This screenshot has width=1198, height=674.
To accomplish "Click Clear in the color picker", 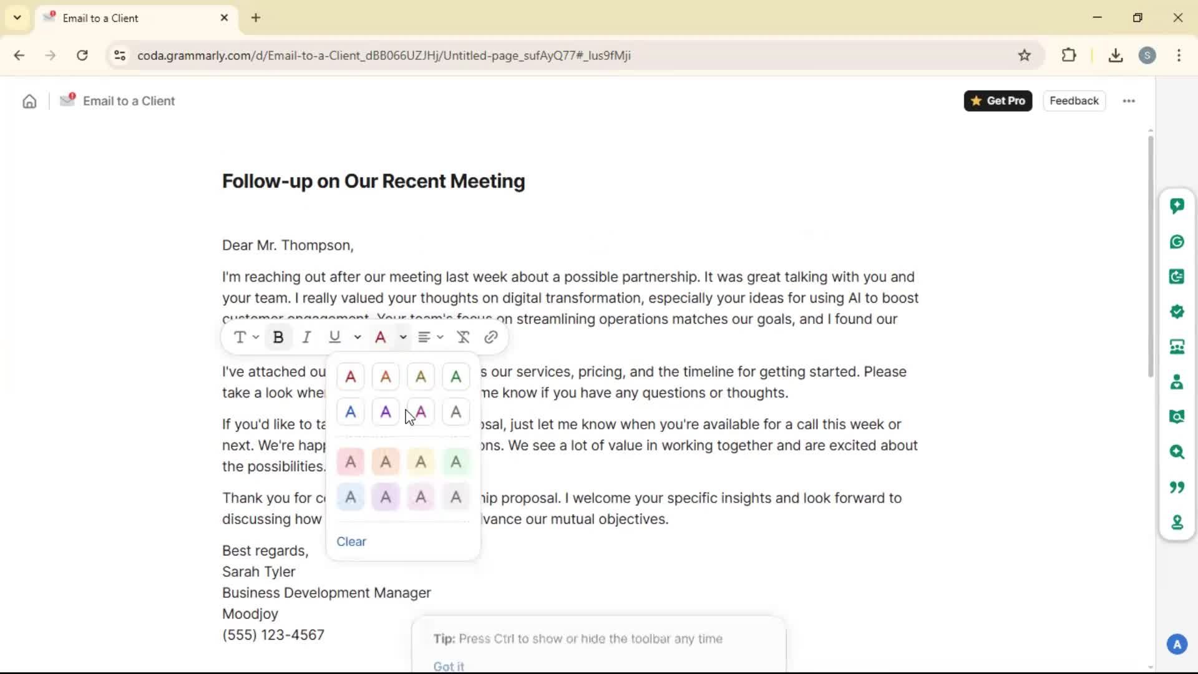I will (x=351, y=542).
